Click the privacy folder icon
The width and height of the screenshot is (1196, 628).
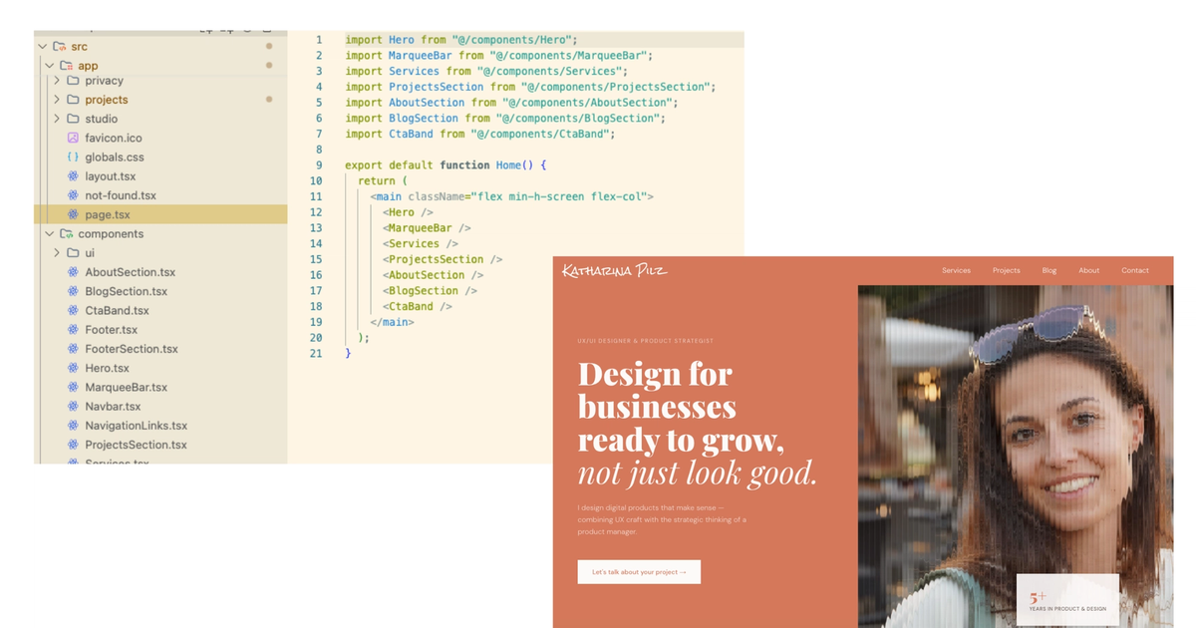click(x=73, y=81)
